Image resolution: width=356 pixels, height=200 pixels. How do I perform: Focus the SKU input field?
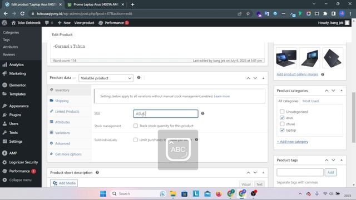(x=166, y=113)
